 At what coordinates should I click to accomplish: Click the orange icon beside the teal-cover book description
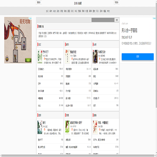(44, 130)
